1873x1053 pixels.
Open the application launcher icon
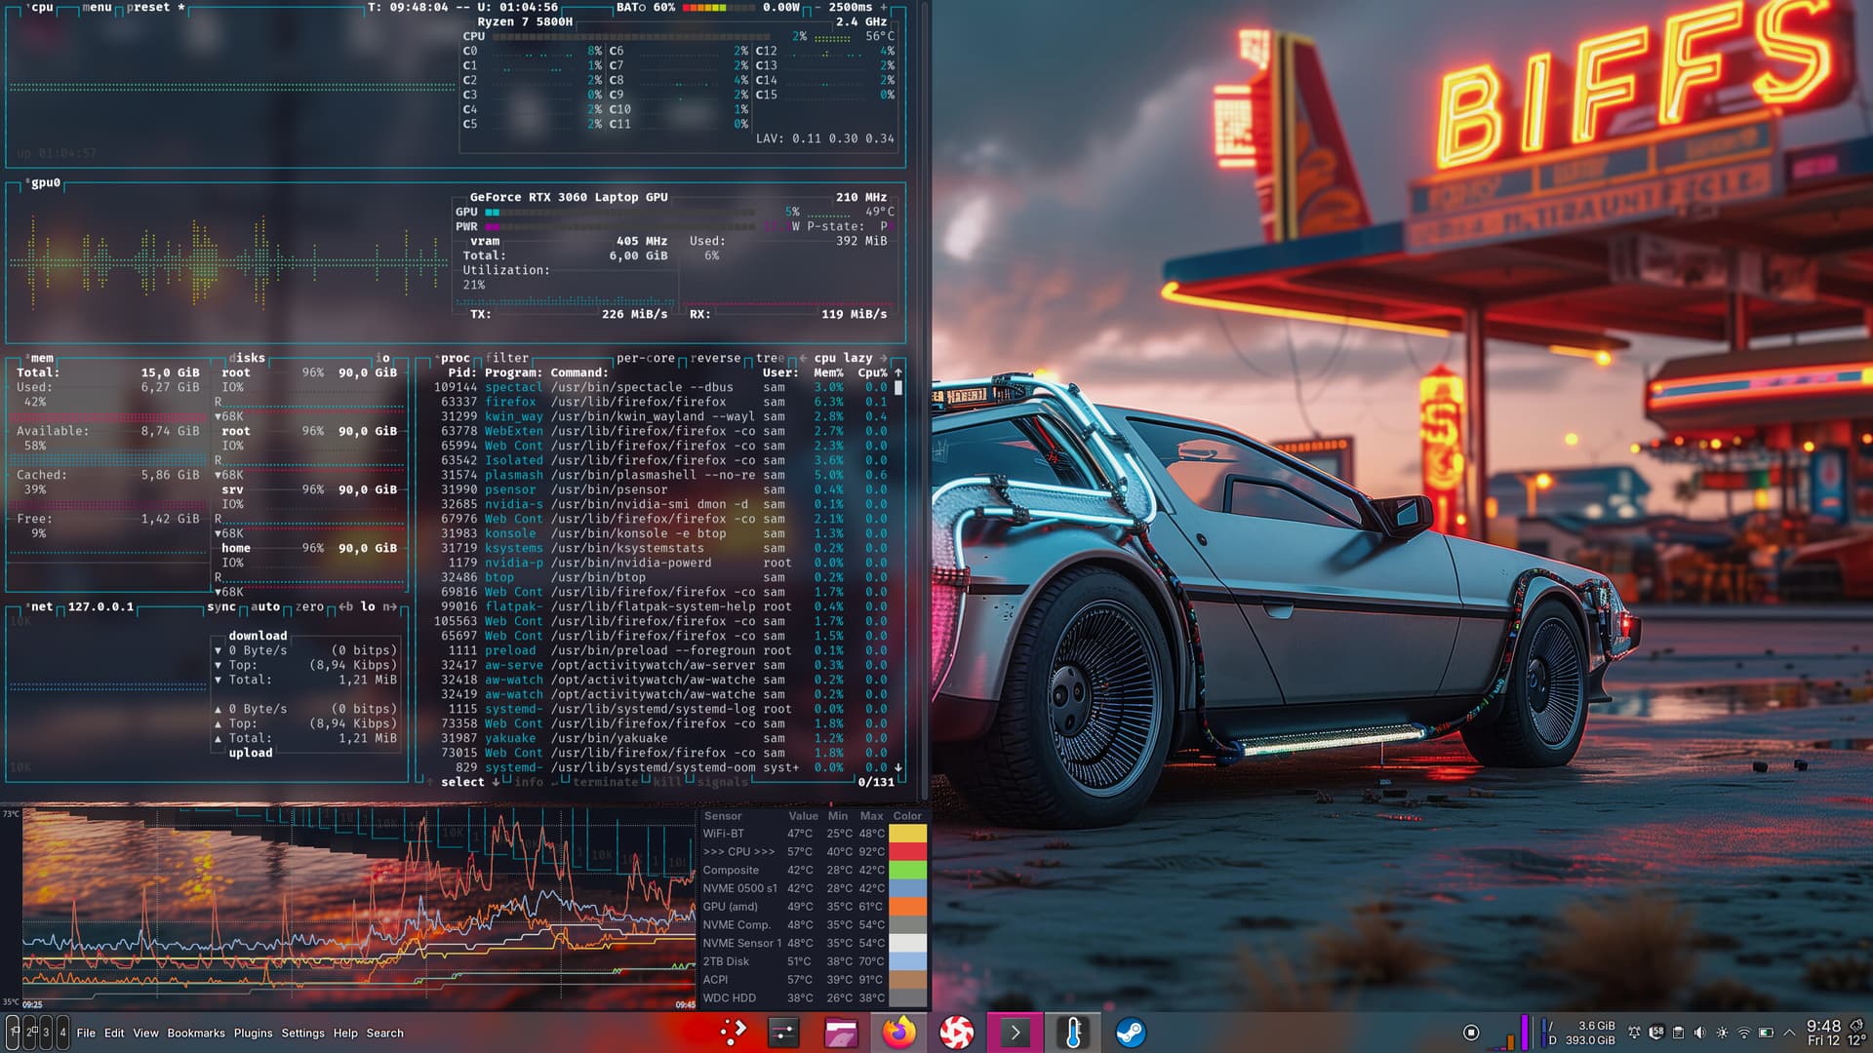733,1032
